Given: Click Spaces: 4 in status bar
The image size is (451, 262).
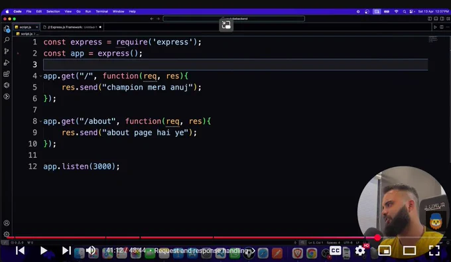Looking at the screenshot, I should click(333, 243).
